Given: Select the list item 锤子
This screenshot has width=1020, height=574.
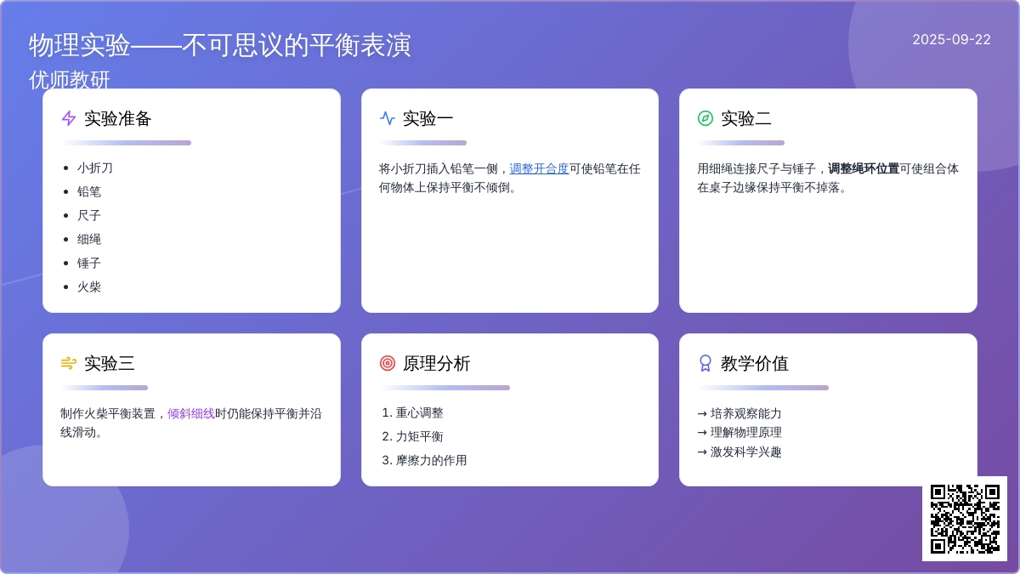Looking at the screenshot, I should point(89,264).
